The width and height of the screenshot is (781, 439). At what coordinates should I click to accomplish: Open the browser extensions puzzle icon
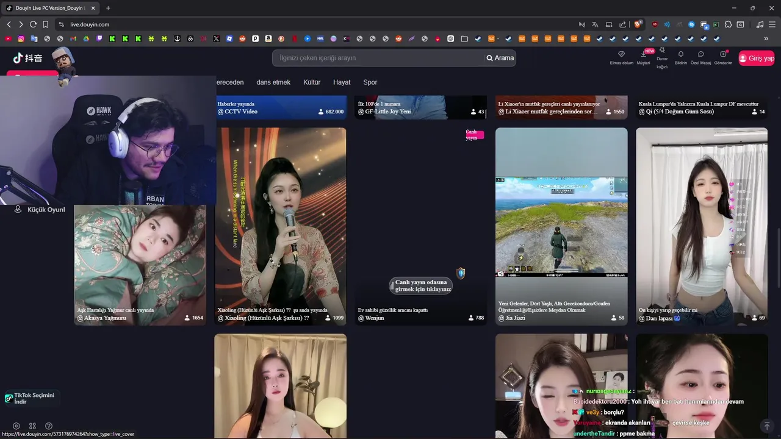(729, 24)
